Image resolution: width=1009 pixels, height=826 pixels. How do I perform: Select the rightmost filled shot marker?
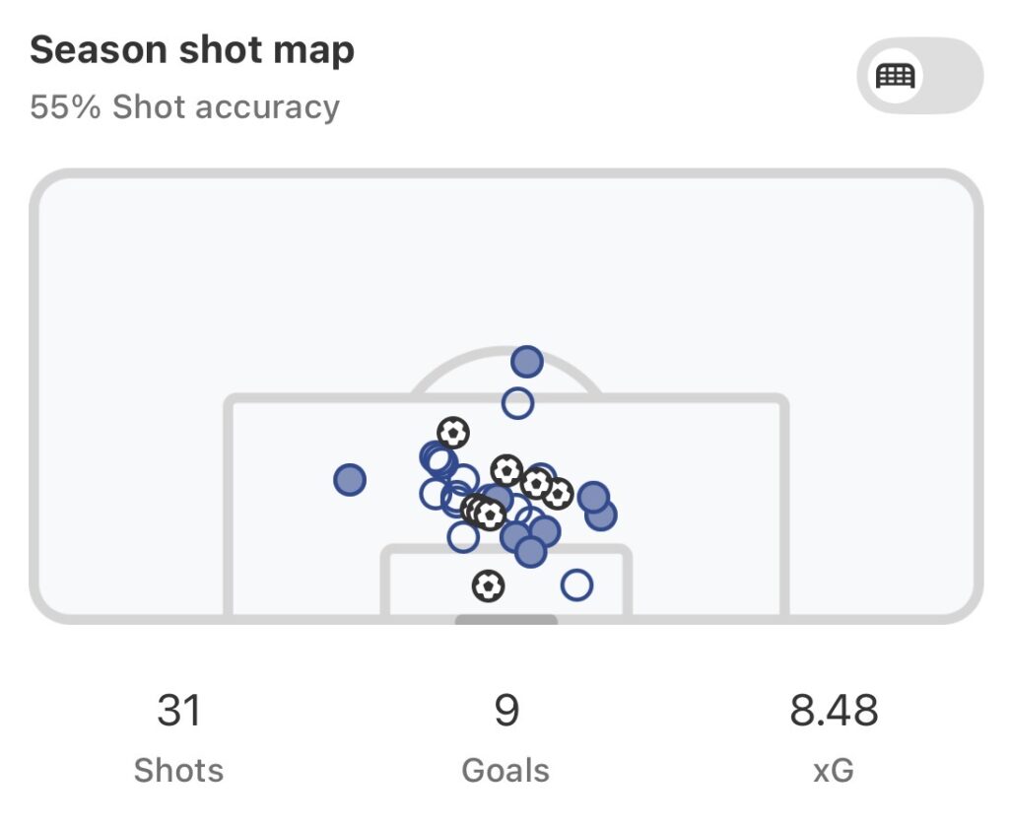coord(601,515)
